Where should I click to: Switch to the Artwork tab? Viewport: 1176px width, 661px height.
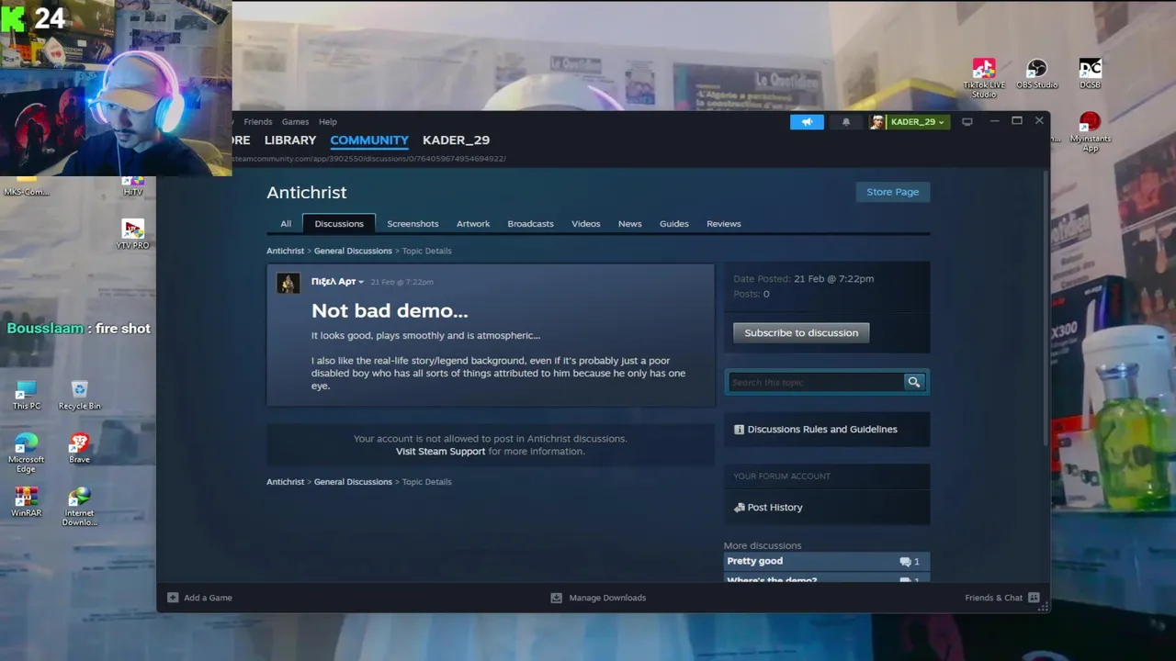click(473, 223)
